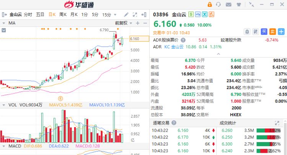The height and width of the screenshot is (155, 287).
Task: Click the 成交量 value 9034万
Action: (x=280, y=60)
